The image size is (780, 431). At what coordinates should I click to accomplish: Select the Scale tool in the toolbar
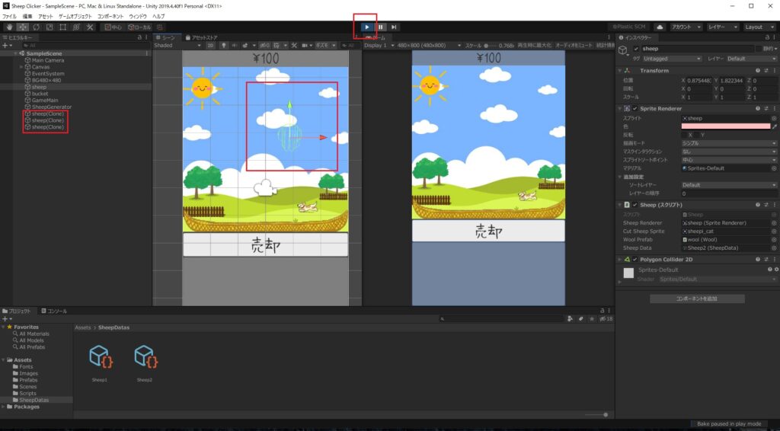point(50,27)
